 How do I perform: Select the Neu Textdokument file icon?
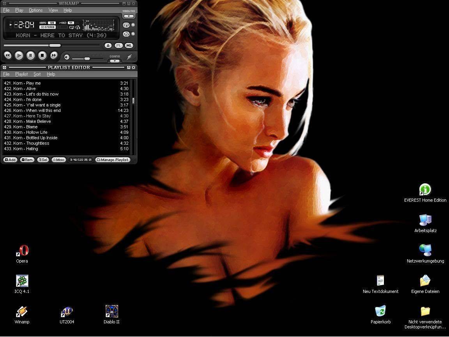pyautogui.click(x=380, y=281)
